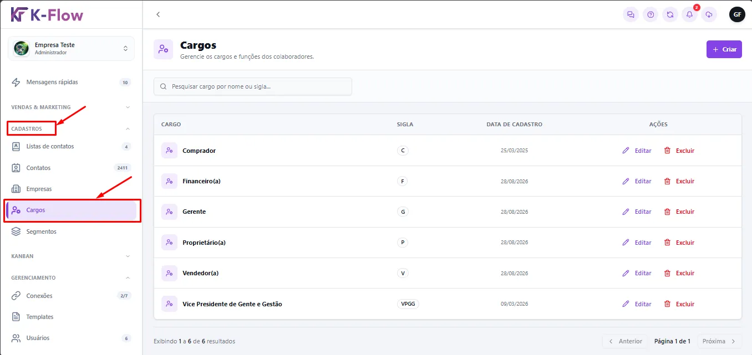Image resolution: width=752 pixels, height=355 pixels.
Task: Expand the Vendas & Marketing section
Action: coord(71,107)
